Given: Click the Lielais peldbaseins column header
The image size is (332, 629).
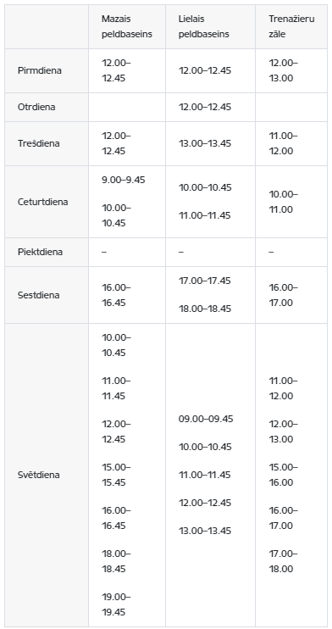Looking at the screenshot, I should [204, 26].
